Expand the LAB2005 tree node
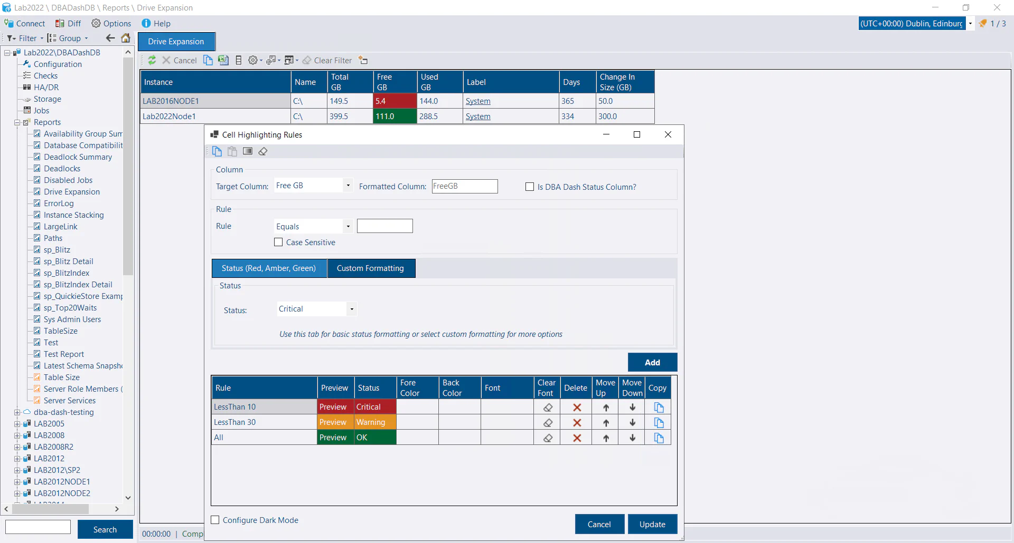 17,424
